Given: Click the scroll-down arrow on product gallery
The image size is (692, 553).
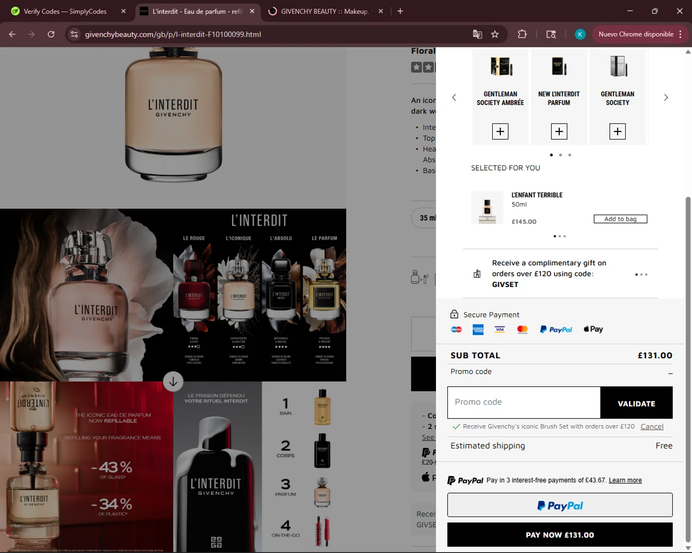Looking at the screenshot, I should pos(173,382).
